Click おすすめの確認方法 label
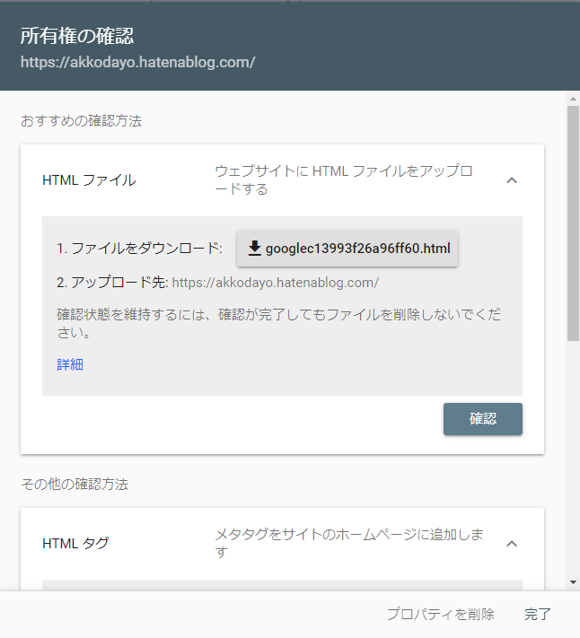Screen dimensions: 580x638 [81, 121]
